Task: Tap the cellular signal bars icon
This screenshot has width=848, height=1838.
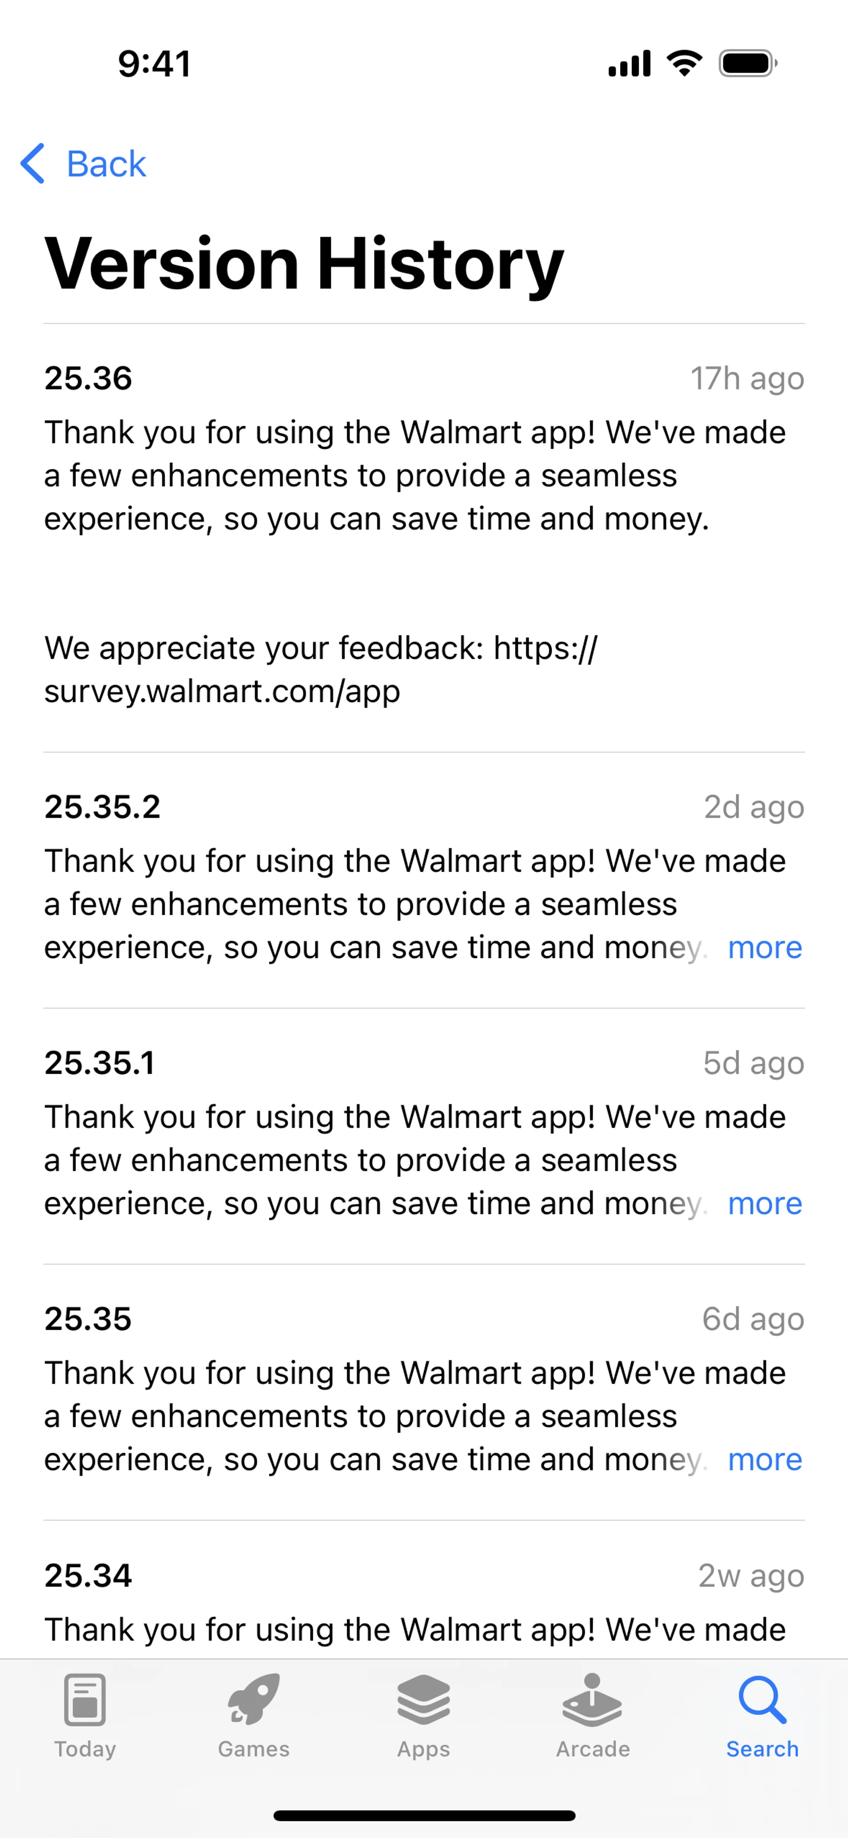Action: point(629,64)
